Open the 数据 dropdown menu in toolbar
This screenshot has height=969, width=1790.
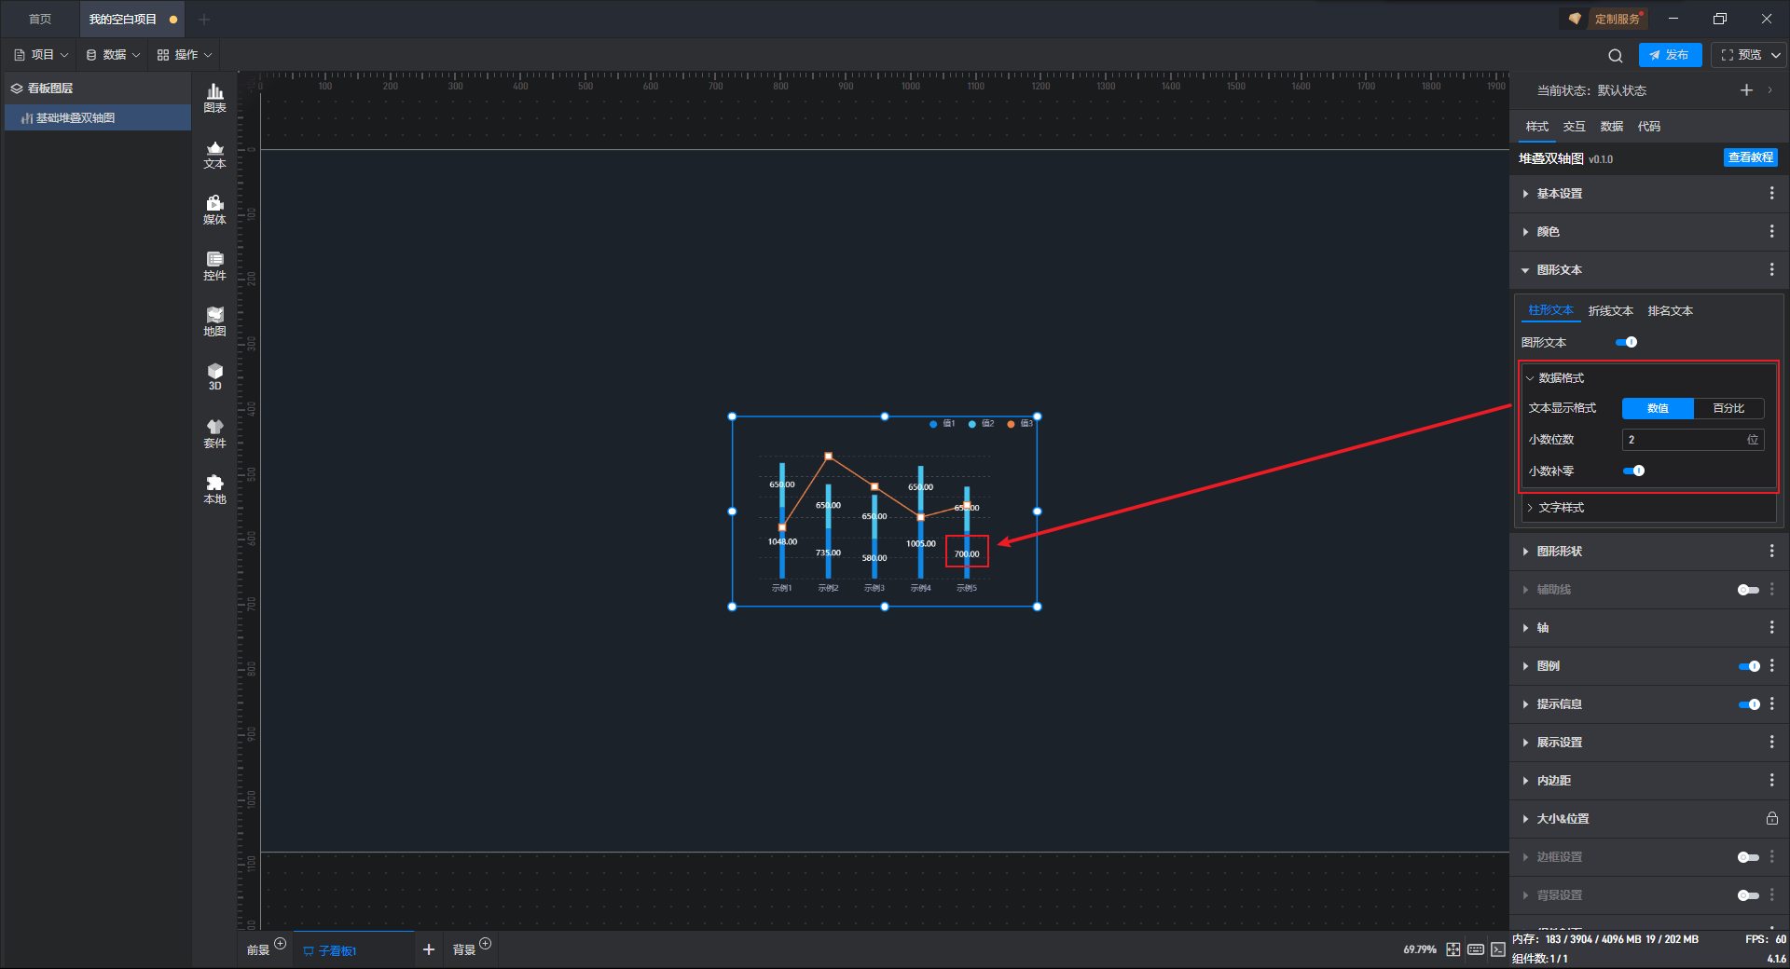113,55
